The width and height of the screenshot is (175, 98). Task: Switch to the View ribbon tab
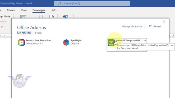click(24, 10)
